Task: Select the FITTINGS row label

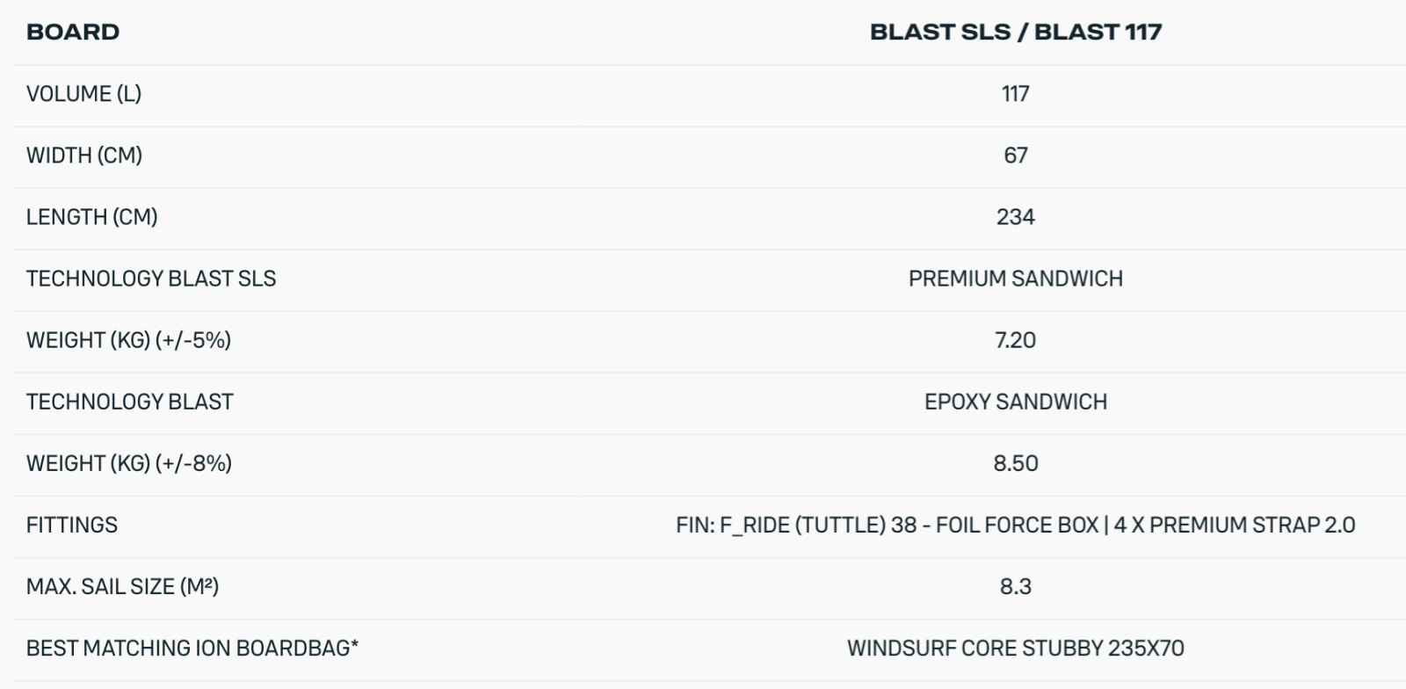Action: [x=72, y=525]
